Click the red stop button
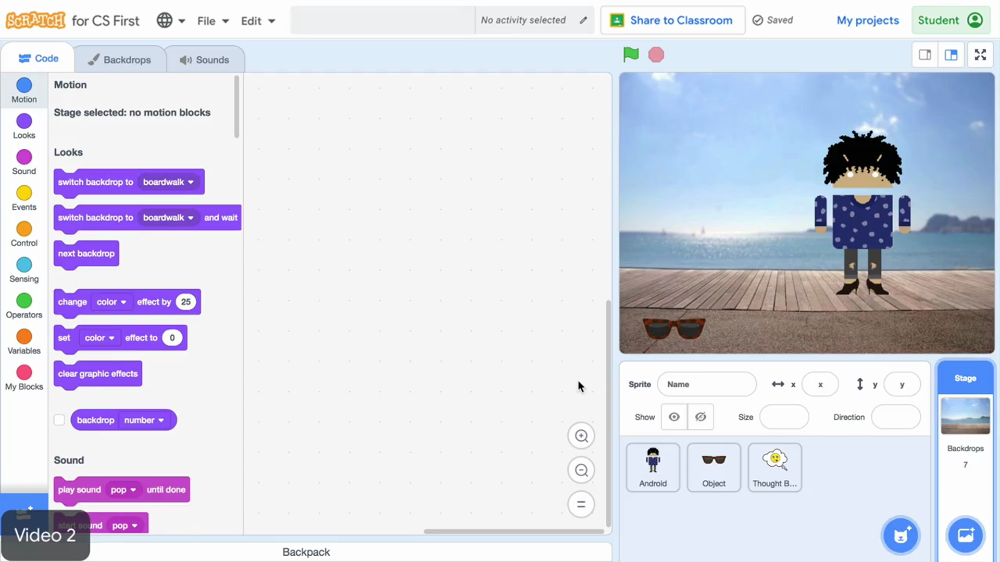Screen dimensions: 1000x562 (656, 55)
